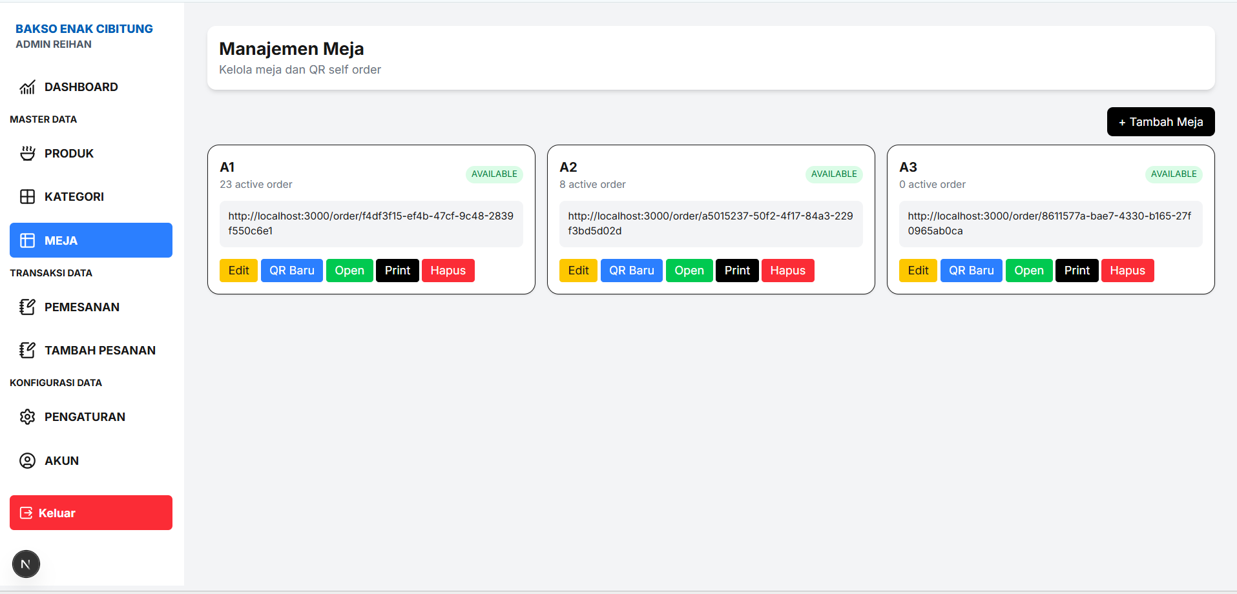Delete table A1 with Hapus
1237x594 pixels.
pos(448,271)
